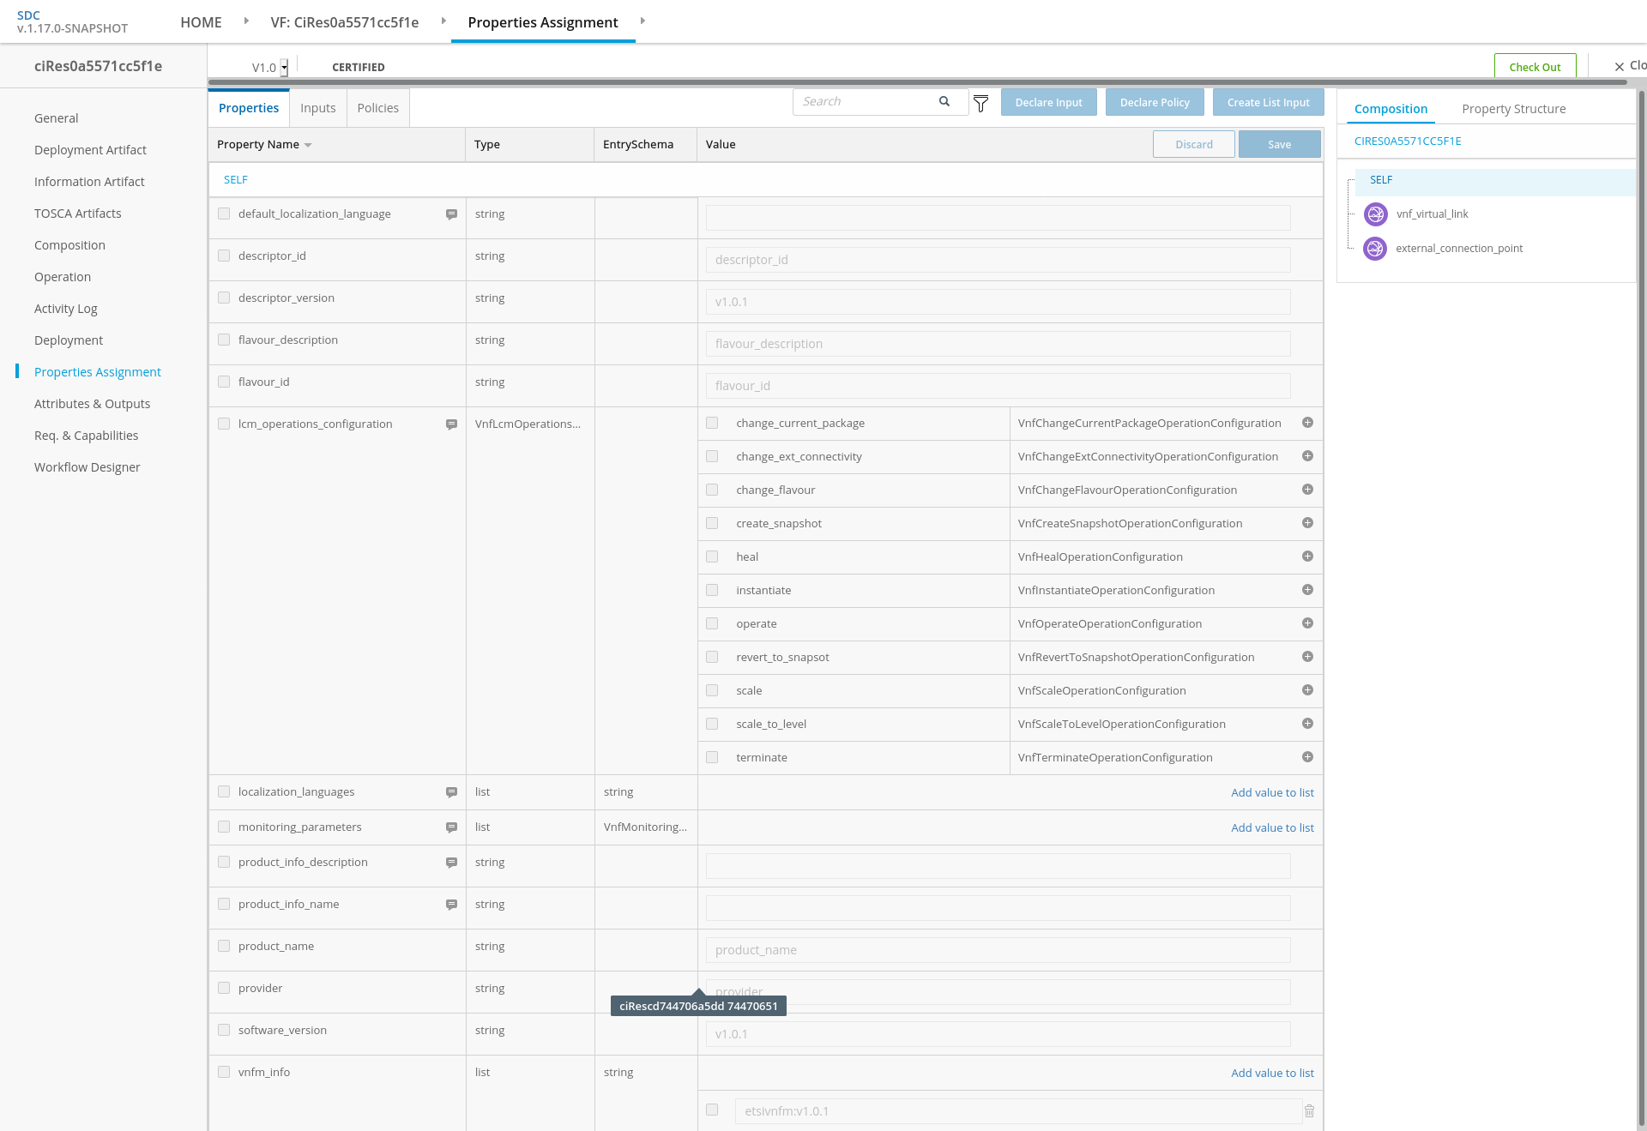
Task: Go to HOME breadcrumb
Action: pyautogui.click(x=201, y=22)
